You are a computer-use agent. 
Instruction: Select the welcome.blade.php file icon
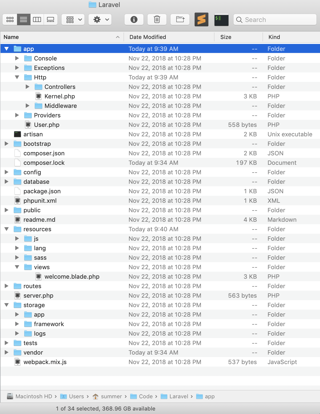pos(38,276)
